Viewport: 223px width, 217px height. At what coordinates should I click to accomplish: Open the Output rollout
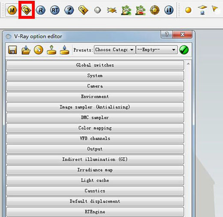[x=95, y=149]
